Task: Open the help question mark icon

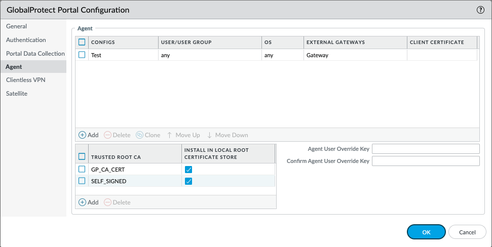Action: point(480,10)
